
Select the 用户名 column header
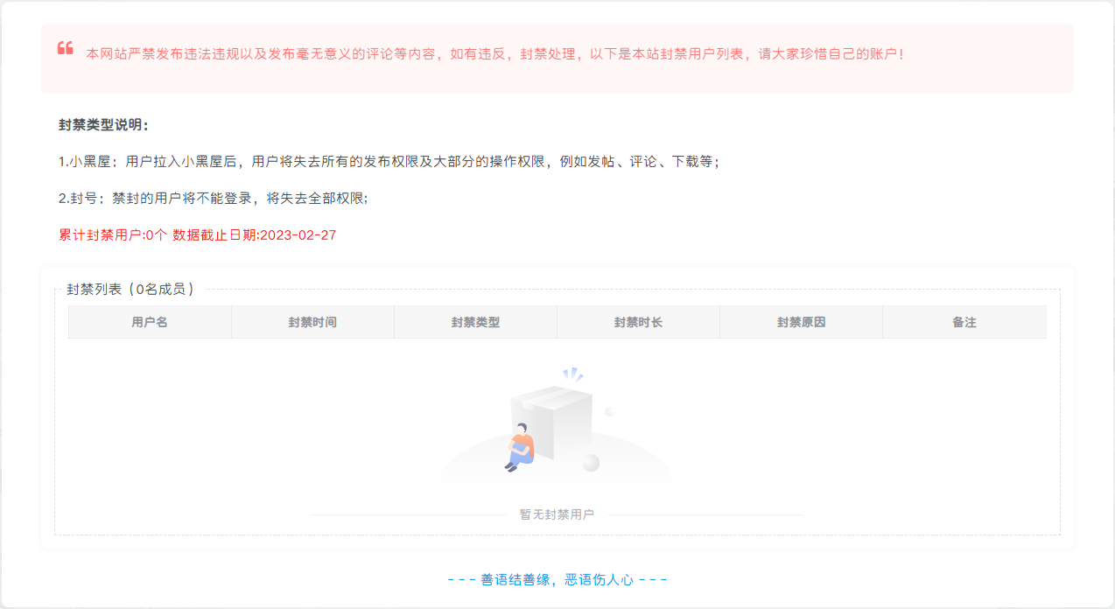(150, 322)
